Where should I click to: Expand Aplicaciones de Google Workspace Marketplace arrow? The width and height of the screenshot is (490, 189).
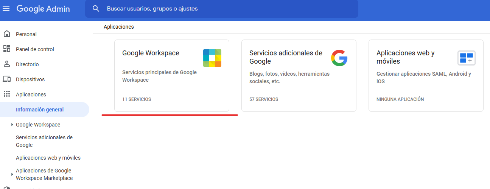tap(12, 174)
